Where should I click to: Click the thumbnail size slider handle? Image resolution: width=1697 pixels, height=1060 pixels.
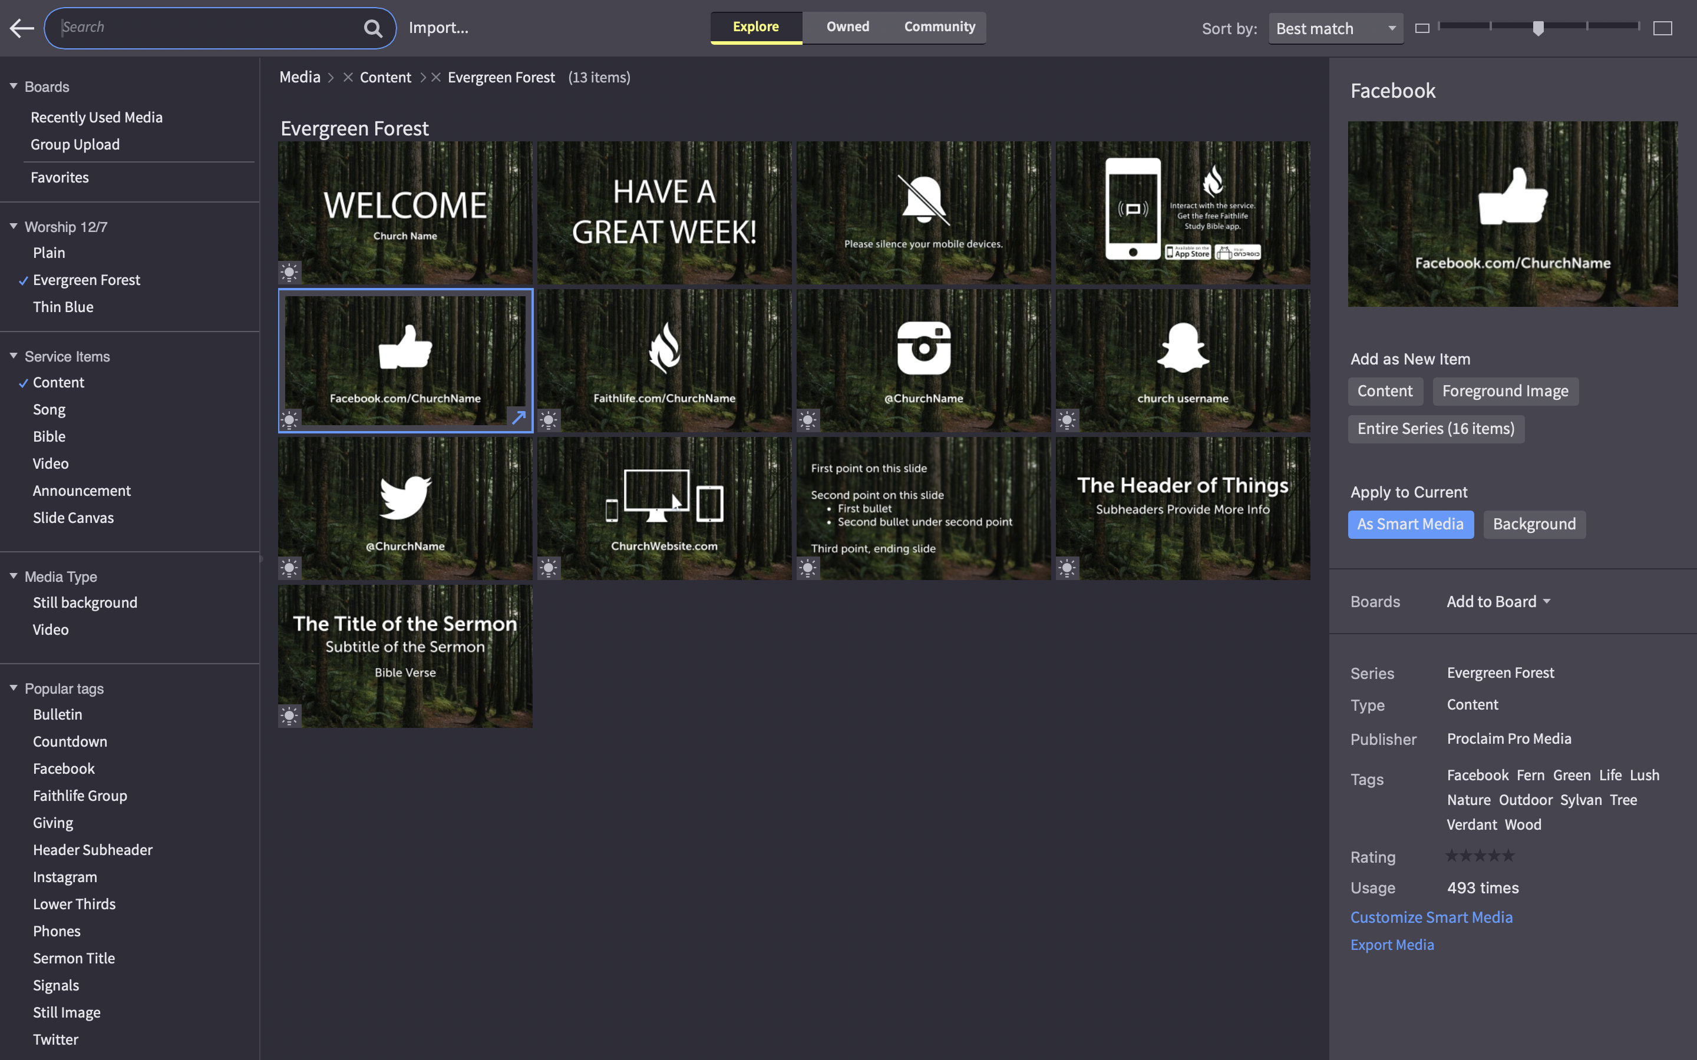coord(1538,28)
